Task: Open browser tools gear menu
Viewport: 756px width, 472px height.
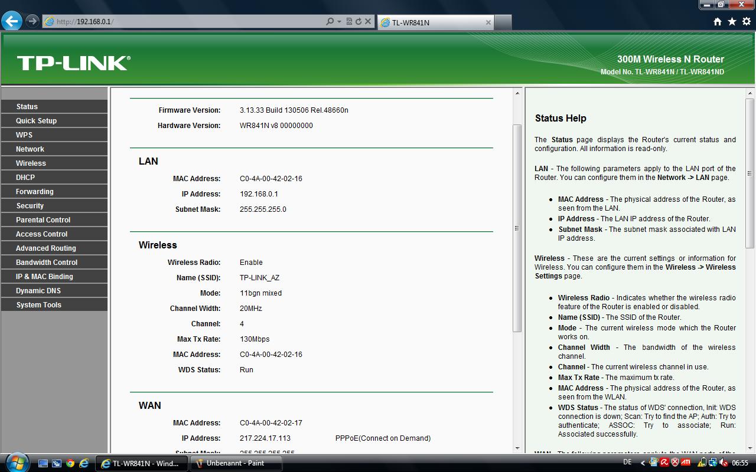Action: click(x=746, y=22)
